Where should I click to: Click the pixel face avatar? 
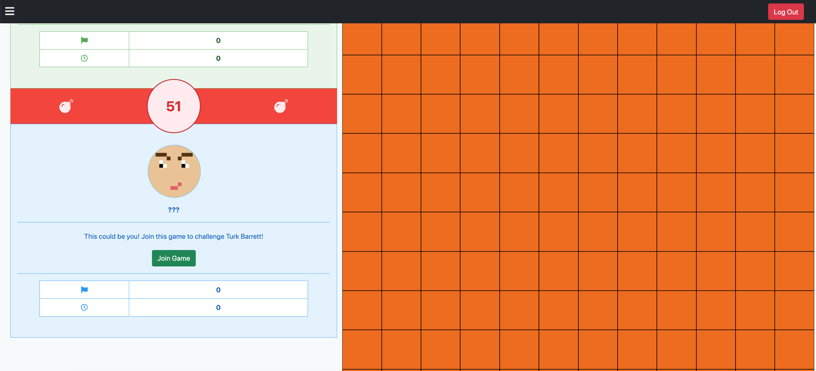[x=174, y=171]
